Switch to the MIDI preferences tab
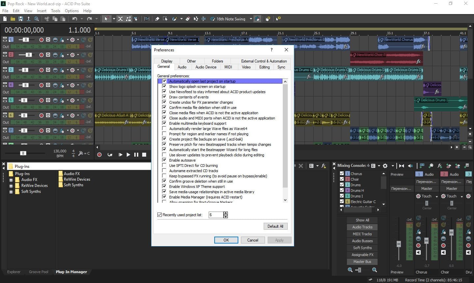 [228, 67]
